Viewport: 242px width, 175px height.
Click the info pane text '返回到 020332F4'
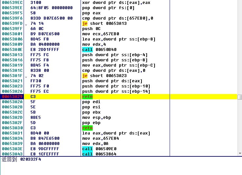pyautogui.click(x=21, y=159)
